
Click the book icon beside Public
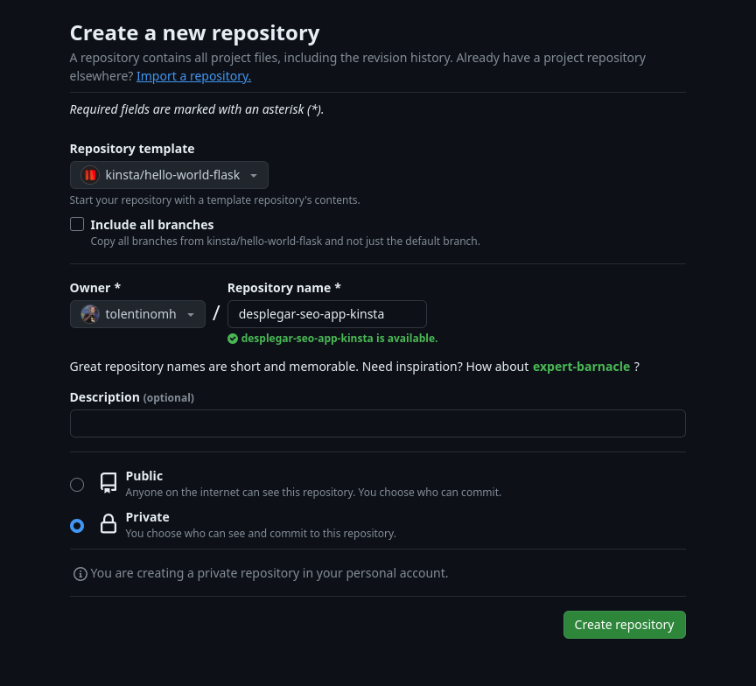(108, 482)
